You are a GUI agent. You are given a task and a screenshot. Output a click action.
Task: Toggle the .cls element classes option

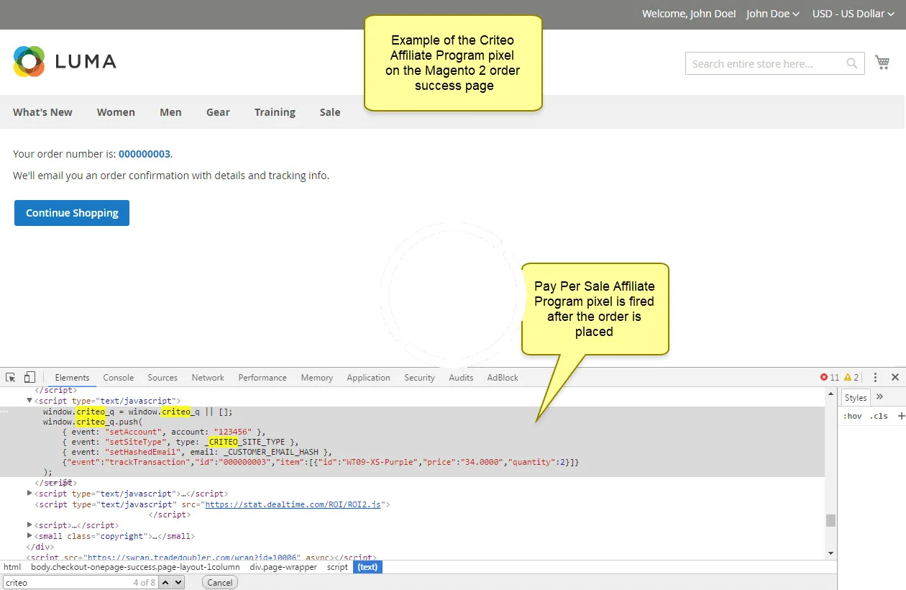click(879, 416)
